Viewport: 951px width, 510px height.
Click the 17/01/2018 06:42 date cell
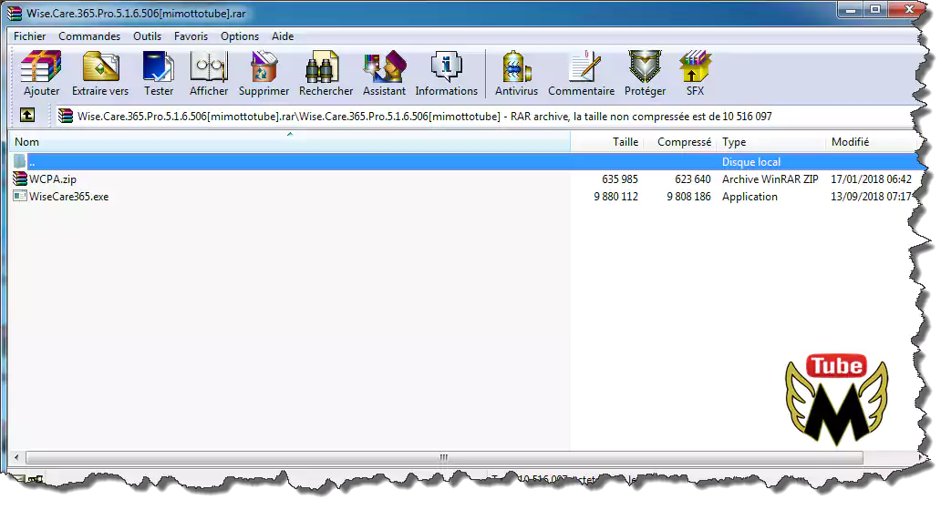click(x=871, y=179)
